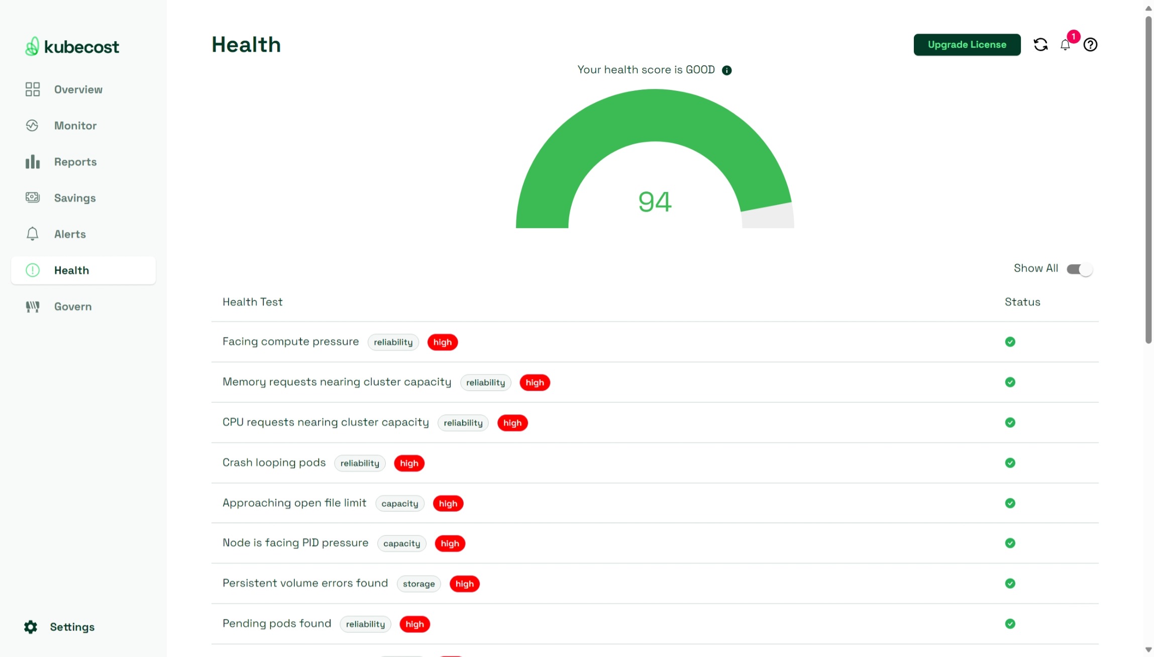Click the Govern icon in the sidebar
Screen dimensions: 1154x657
click(x=32, y=306)
